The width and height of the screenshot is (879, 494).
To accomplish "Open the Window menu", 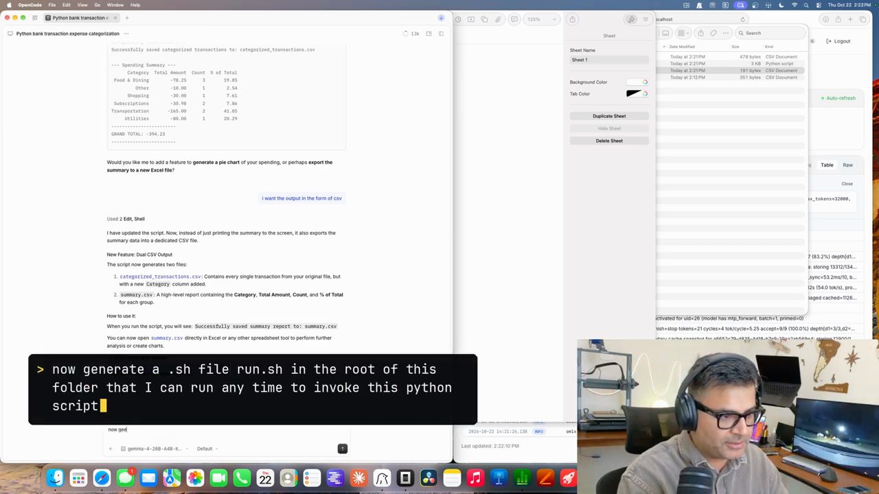I will tap(115, 5).
